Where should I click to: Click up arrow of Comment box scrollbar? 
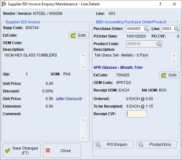tap(83, 120)
